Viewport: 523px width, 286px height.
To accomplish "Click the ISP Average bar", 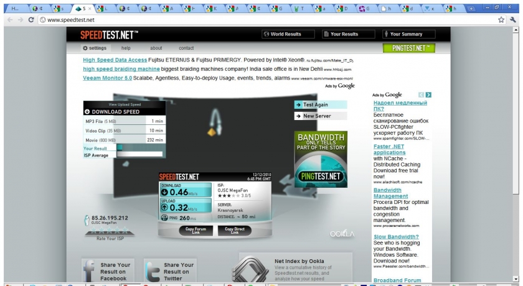I will [x=139, y=154].
